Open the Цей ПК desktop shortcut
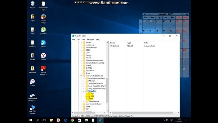The height and width of the screenshot is (123, 218). point(33,110)
